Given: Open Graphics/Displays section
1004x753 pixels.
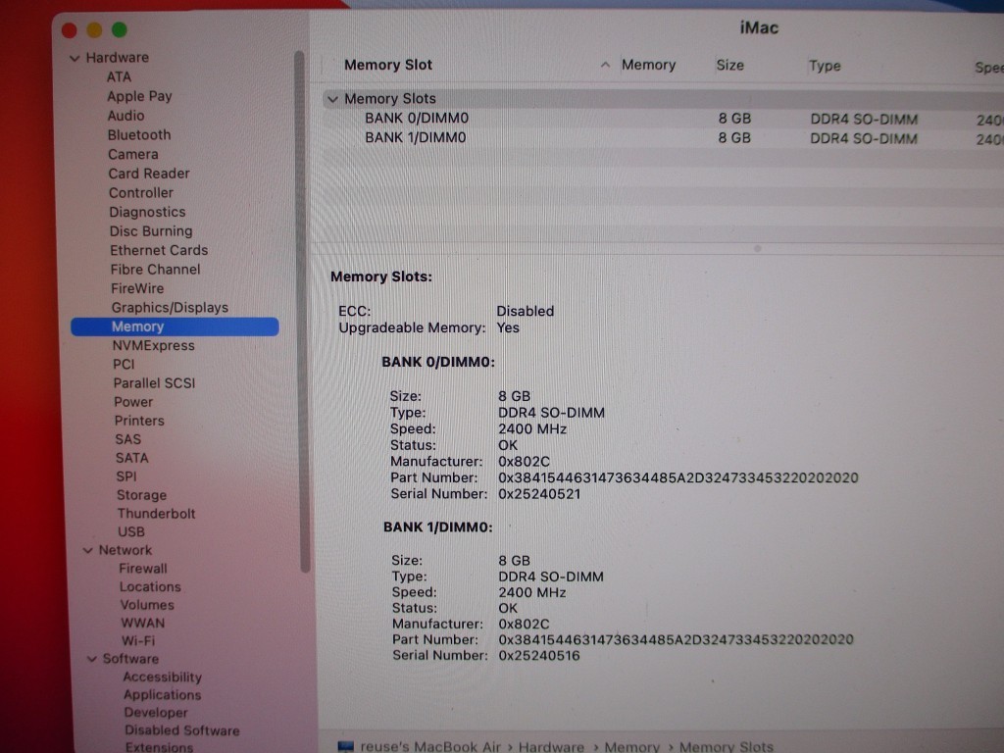Looking at the screenshot, I should (171, 307).
